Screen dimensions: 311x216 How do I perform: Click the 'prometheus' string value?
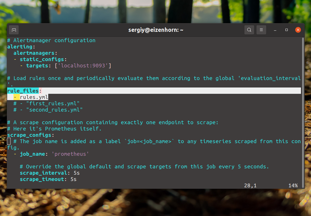pyautogui.click(x=70, y=154)
